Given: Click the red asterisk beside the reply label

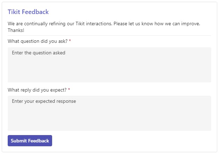Looking at the screenshot, I should pyautogui.click(x=69, y=90).
